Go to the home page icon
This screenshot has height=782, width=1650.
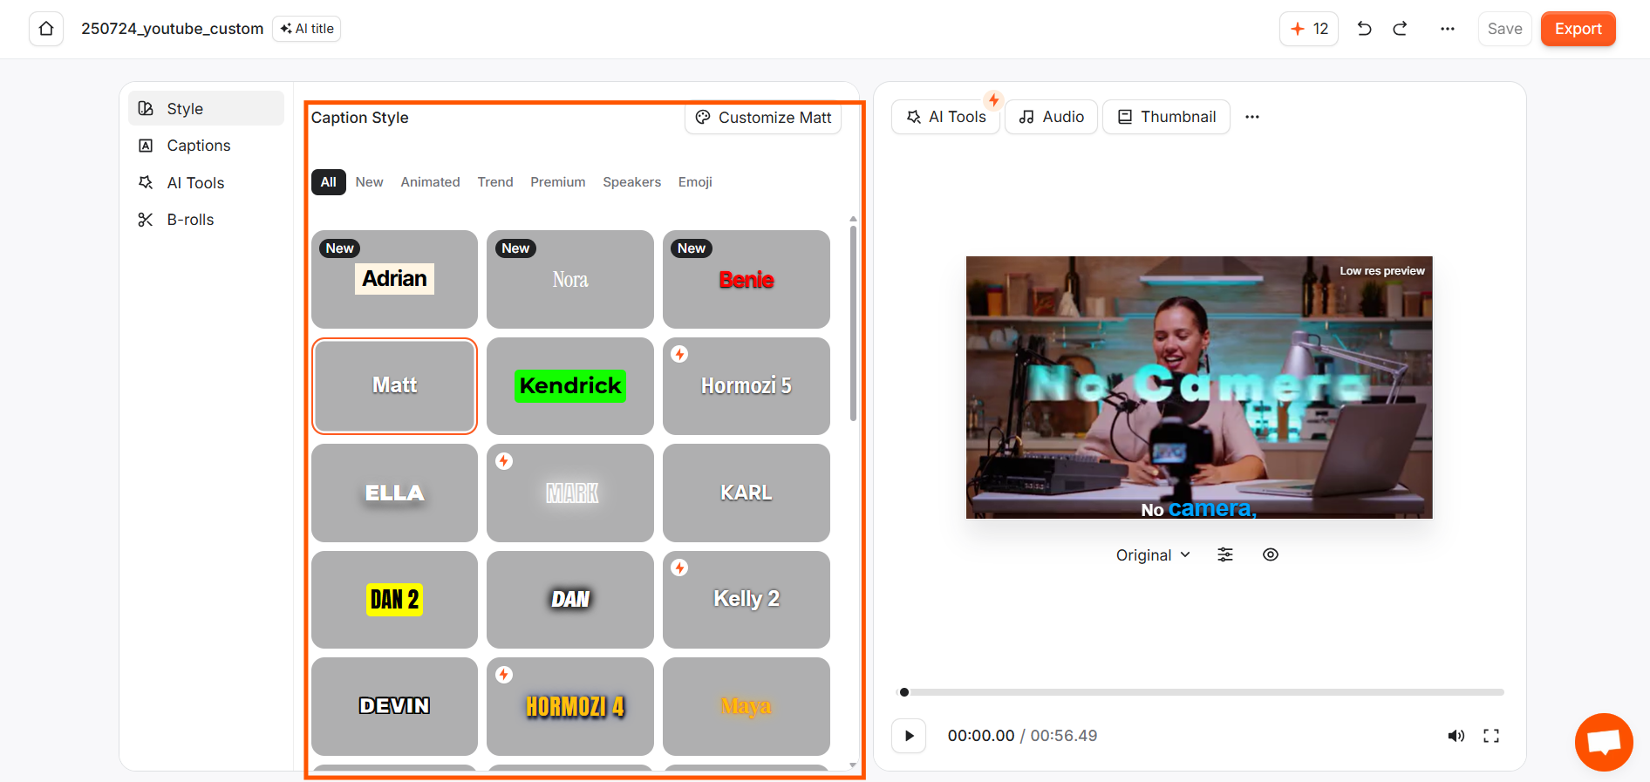(46, 29)
